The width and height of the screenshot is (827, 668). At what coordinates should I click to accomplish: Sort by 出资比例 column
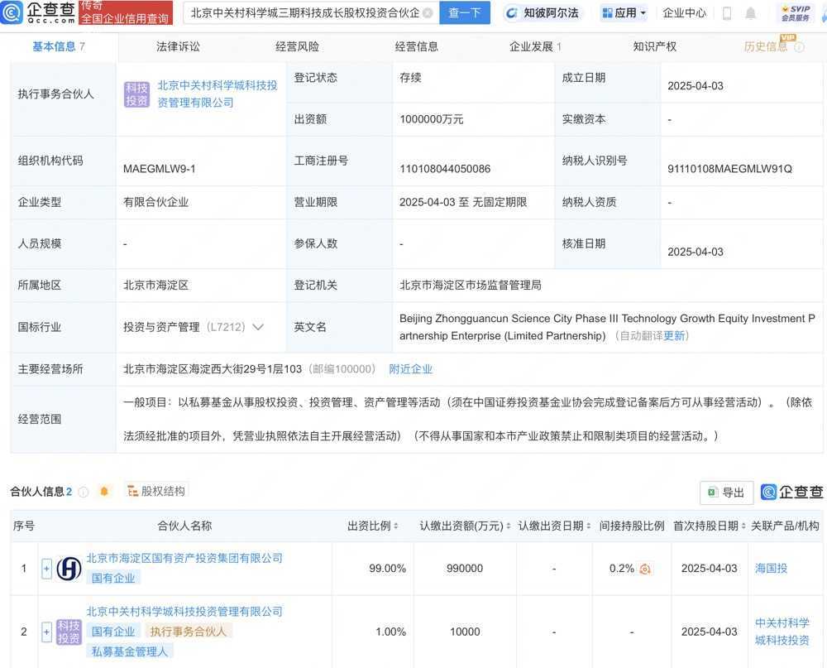[374, 526]
